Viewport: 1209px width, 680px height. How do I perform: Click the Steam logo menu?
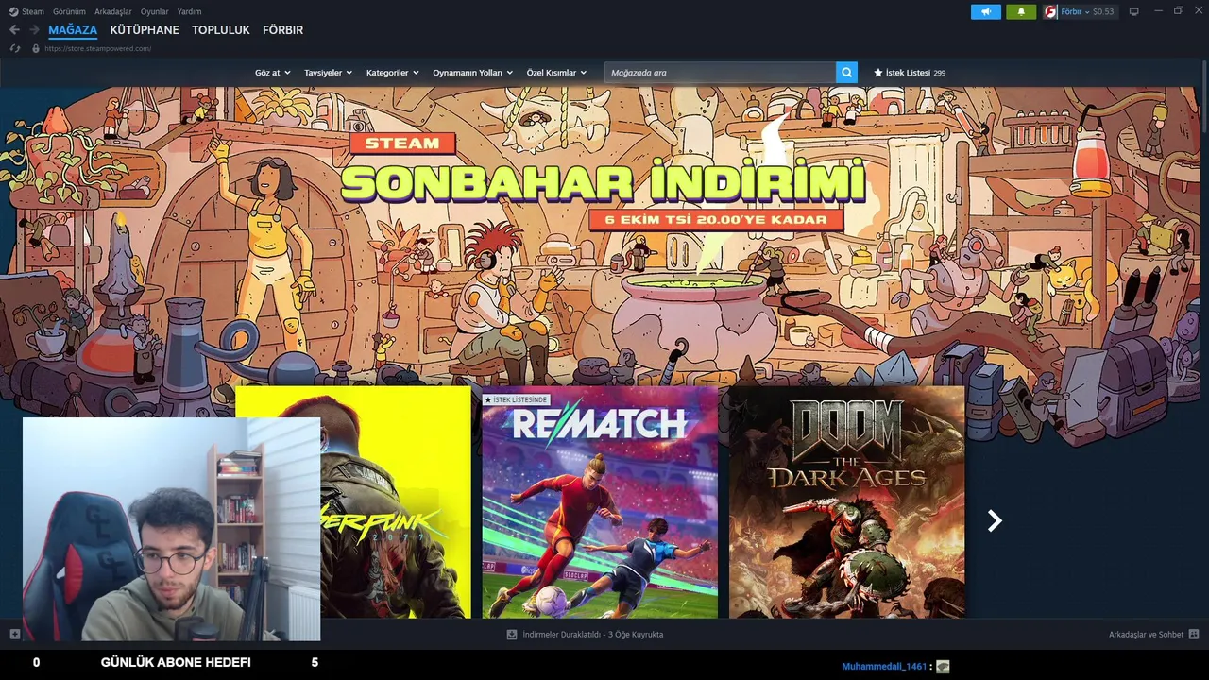coord(13,12)
